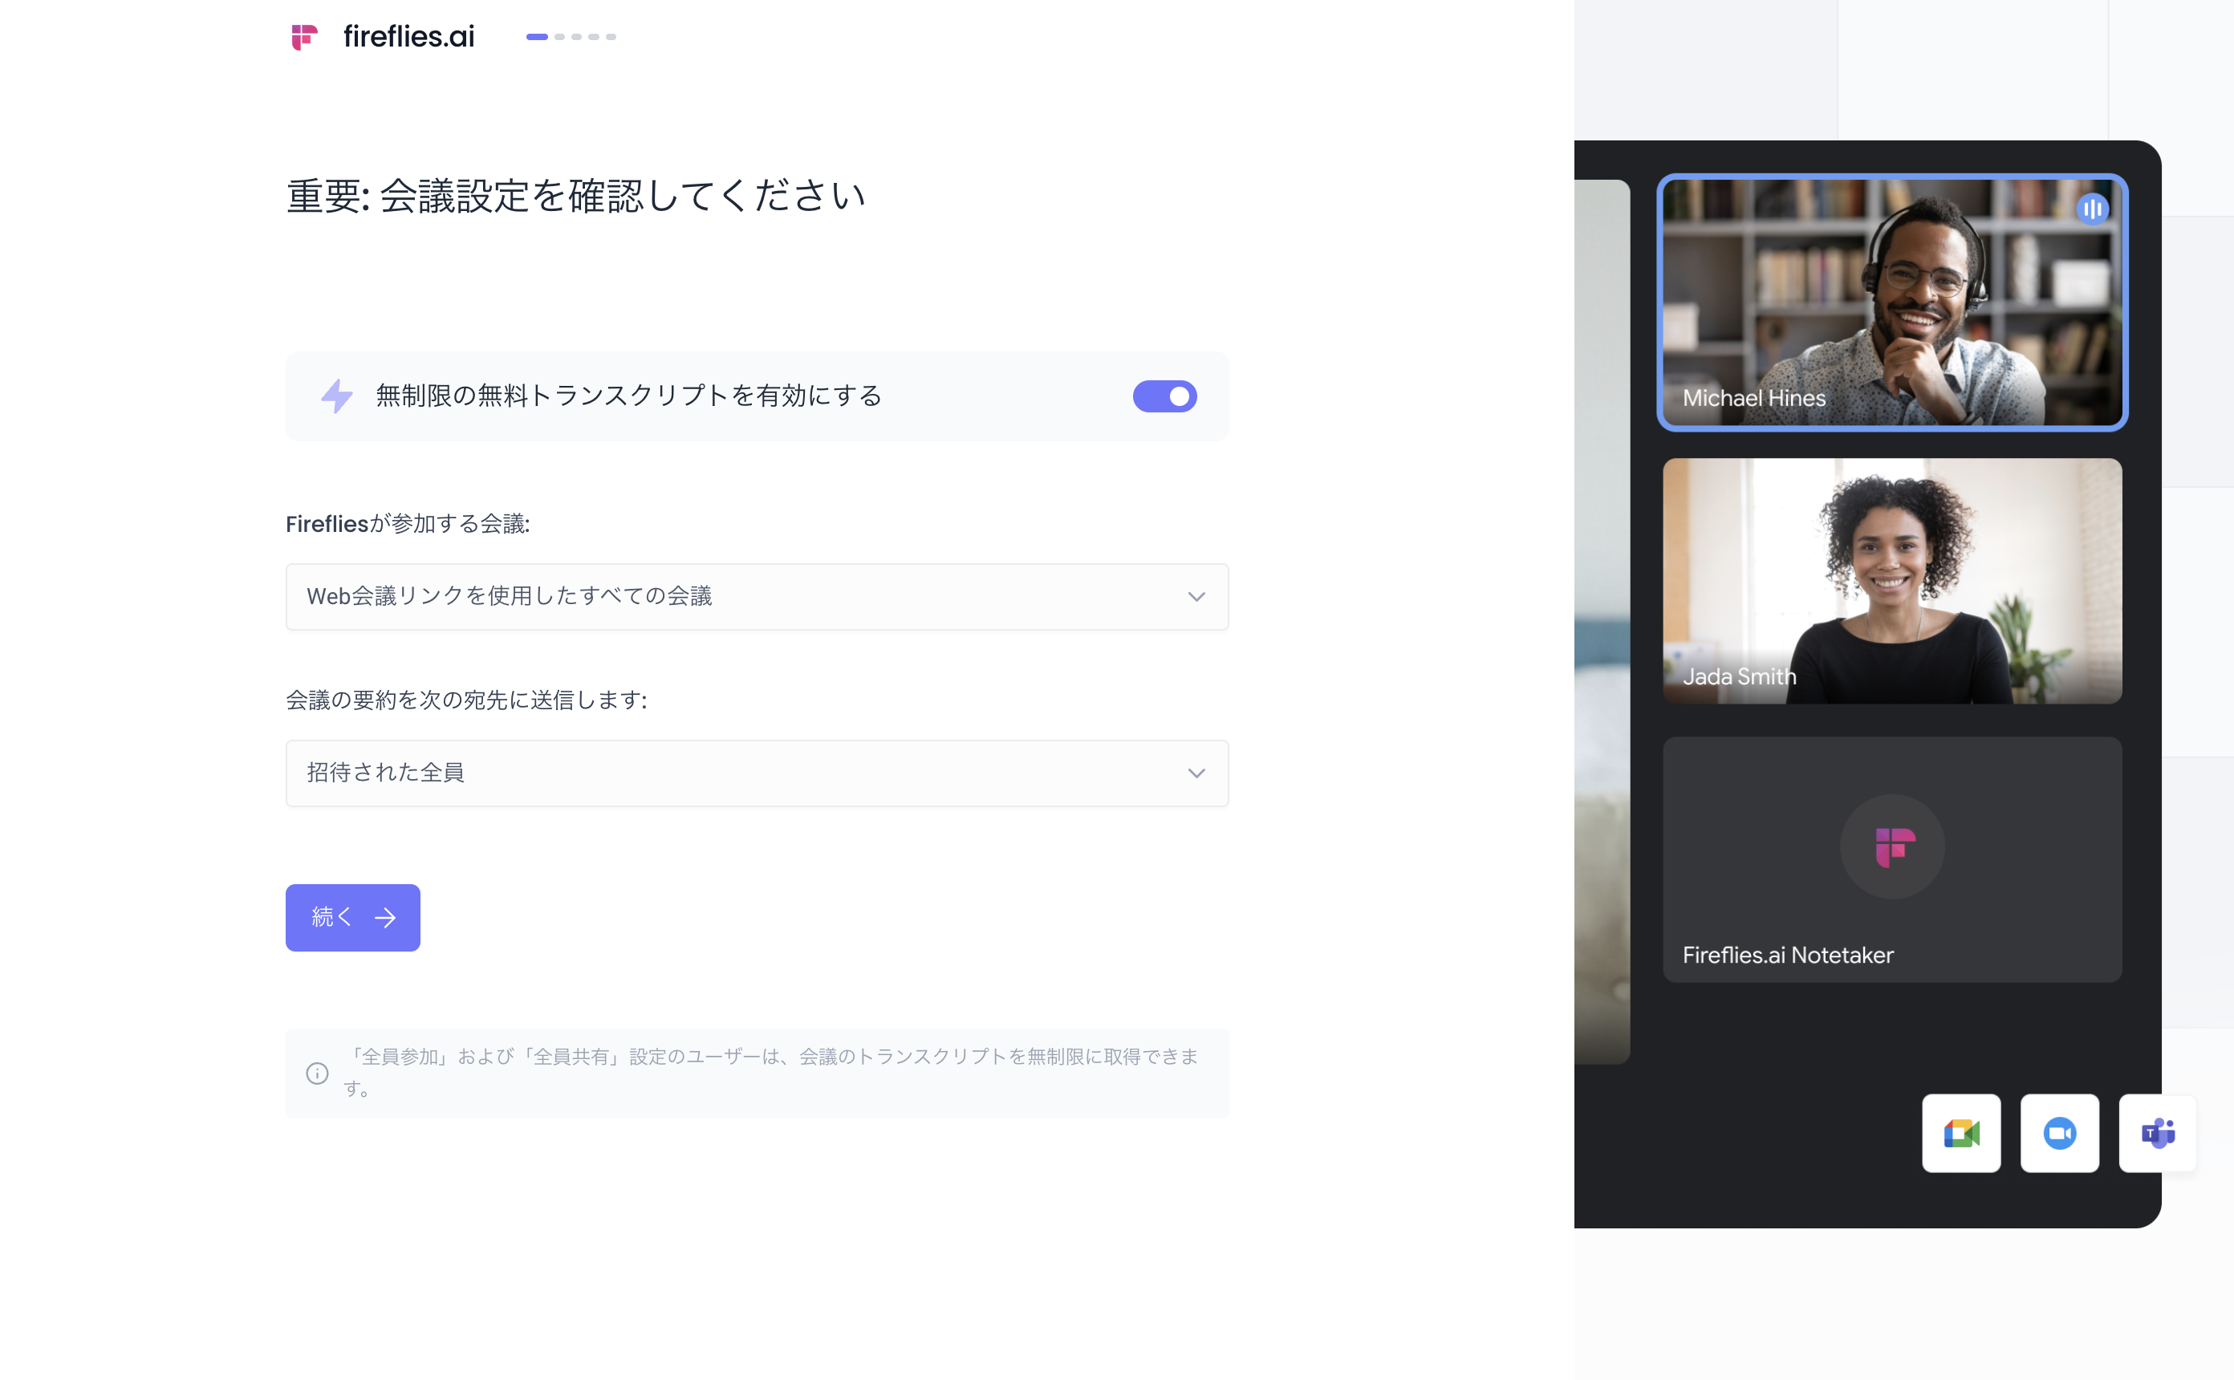Select the Zoom icon
This screenshot has height=1380, width=2234.
pos(2060,1134)
